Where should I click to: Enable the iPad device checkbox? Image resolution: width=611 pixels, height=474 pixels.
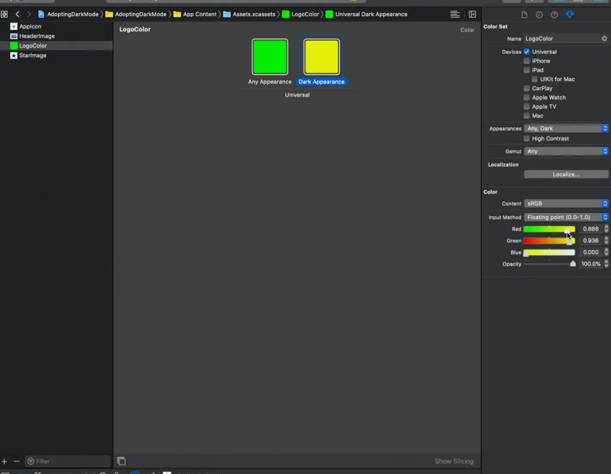click(526, 70)
